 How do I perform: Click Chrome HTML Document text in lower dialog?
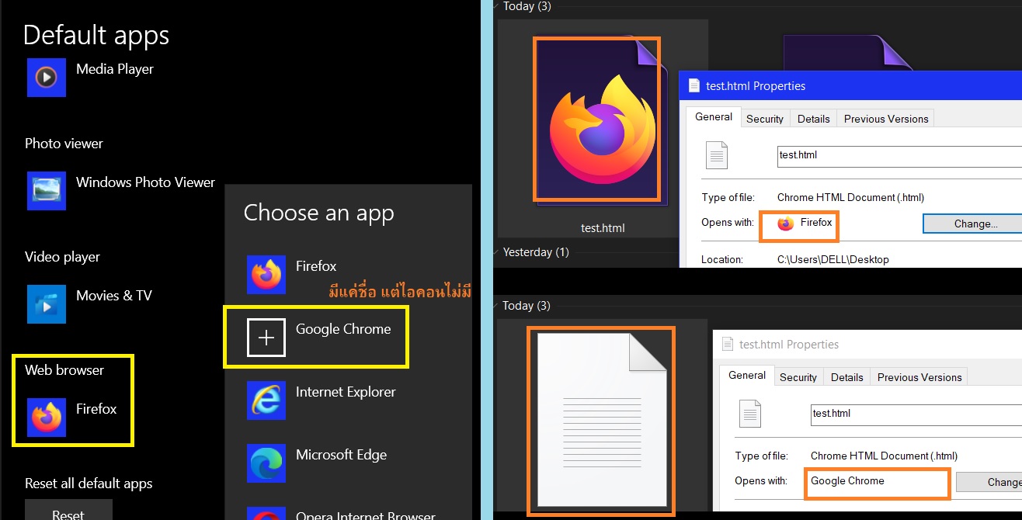coord(885,456)
